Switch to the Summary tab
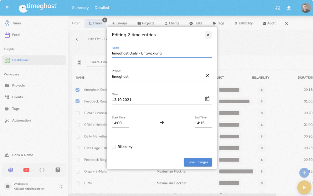The height and width of the screenshot is (196, 313). (x=80, y=8)
